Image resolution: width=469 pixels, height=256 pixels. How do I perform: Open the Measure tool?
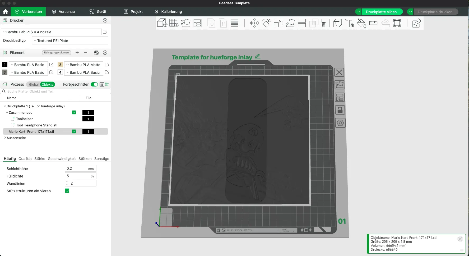[x=373, y=23]
